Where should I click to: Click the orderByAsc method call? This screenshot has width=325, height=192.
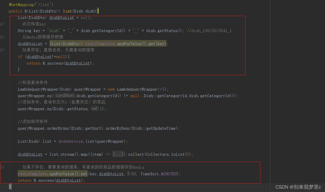pos(59,128)
